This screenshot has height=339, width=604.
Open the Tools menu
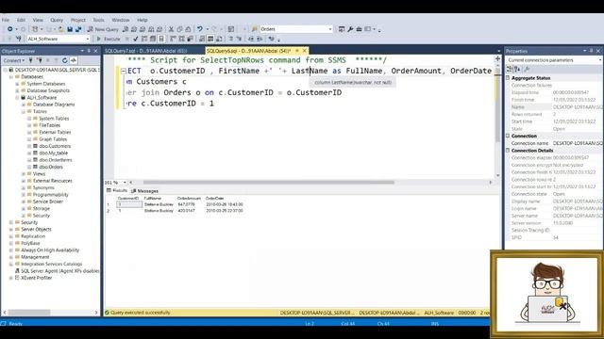[98, 20]
